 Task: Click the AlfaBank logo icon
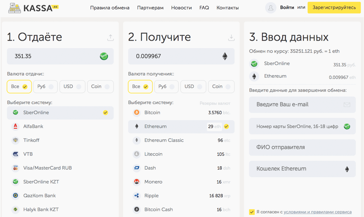15,126
